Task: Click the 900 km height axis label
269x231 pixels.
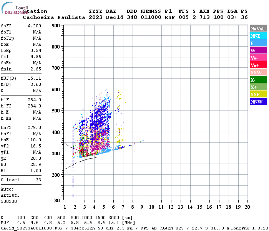Action: [56, 26]
